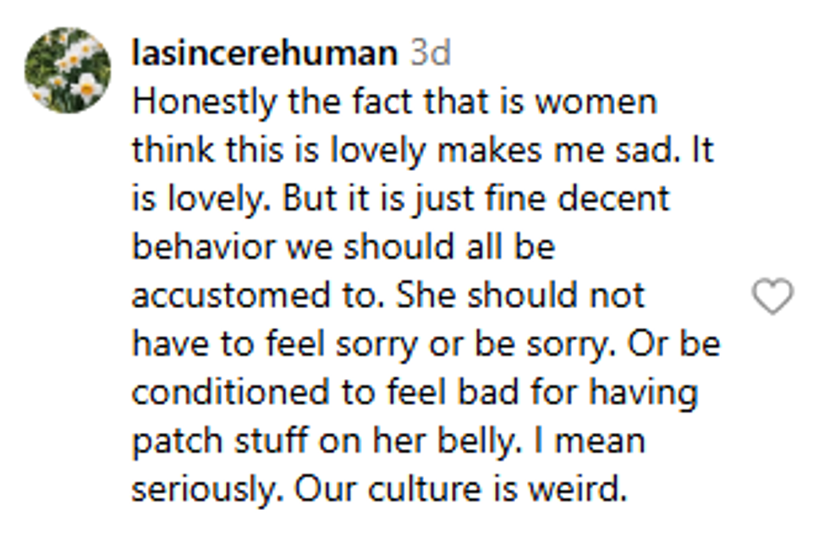This screenshot has height=538, width=829.
Task: Like the comment with the heart icon
Action: pos(772,298)
